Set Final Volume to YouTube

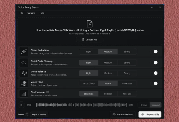pyautogui.click(x=127, y=94)
